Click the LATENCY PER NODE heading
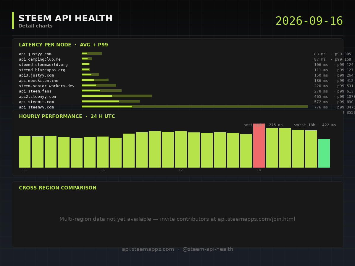 tap(63, 45)
